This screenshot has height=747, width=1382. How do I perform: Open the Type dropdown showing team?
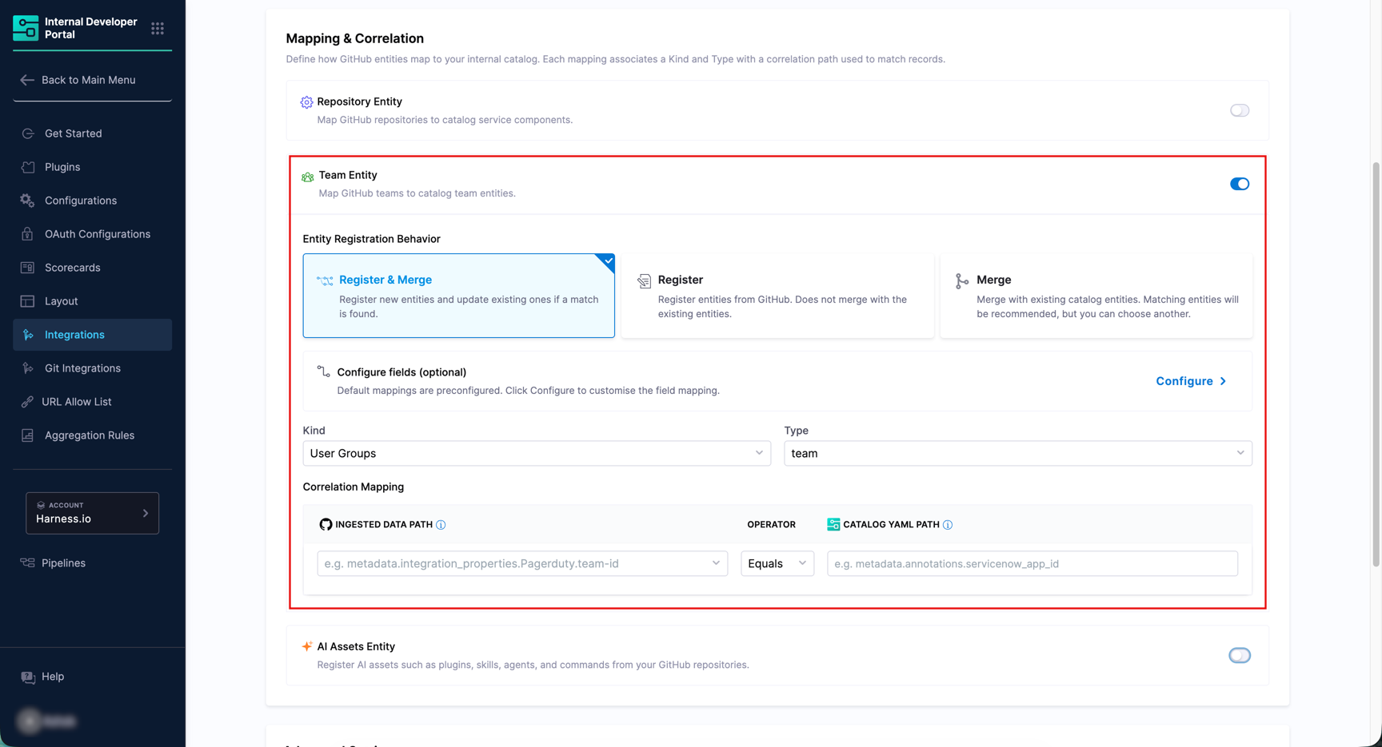tap(1017, 453)
